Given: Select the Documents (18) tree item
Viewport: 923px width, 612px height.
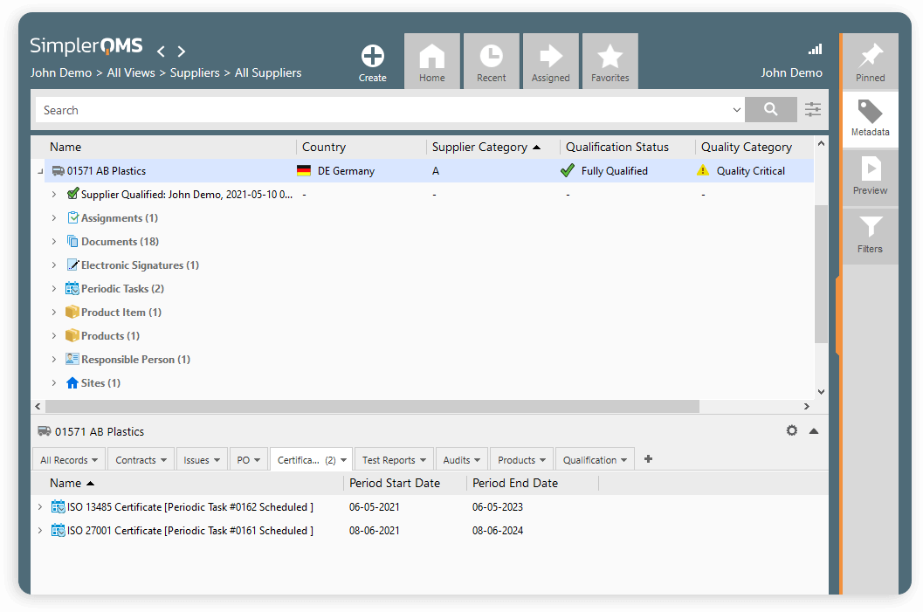Looking at the screenshot, I should click(x=121, y=242).
